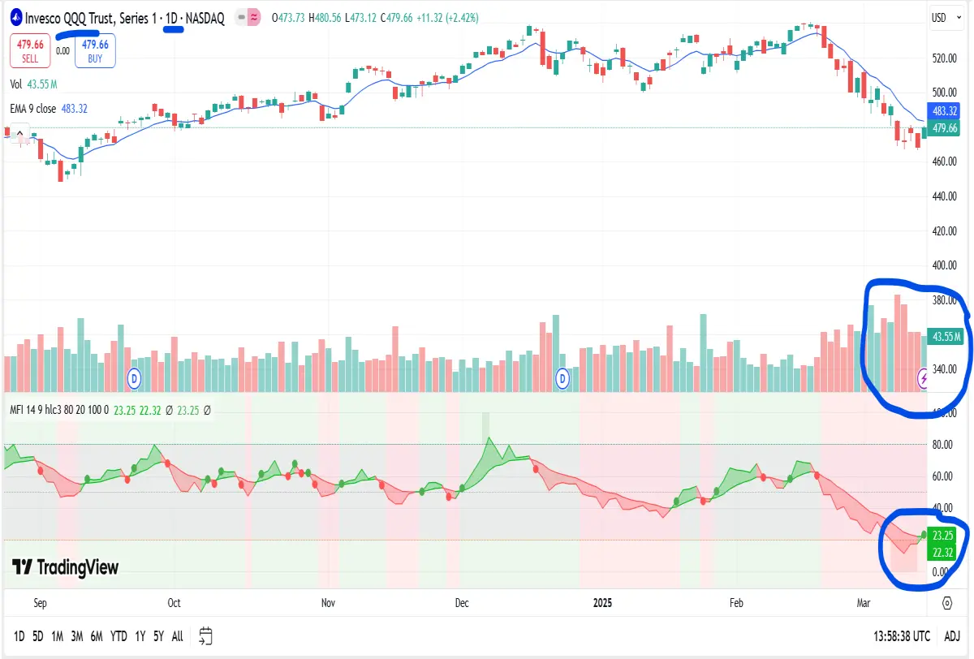Image resolution: width=974 pixels, height=659 pixels.
Task: Click the purple lightning event marker
Action: pos(923,377)
